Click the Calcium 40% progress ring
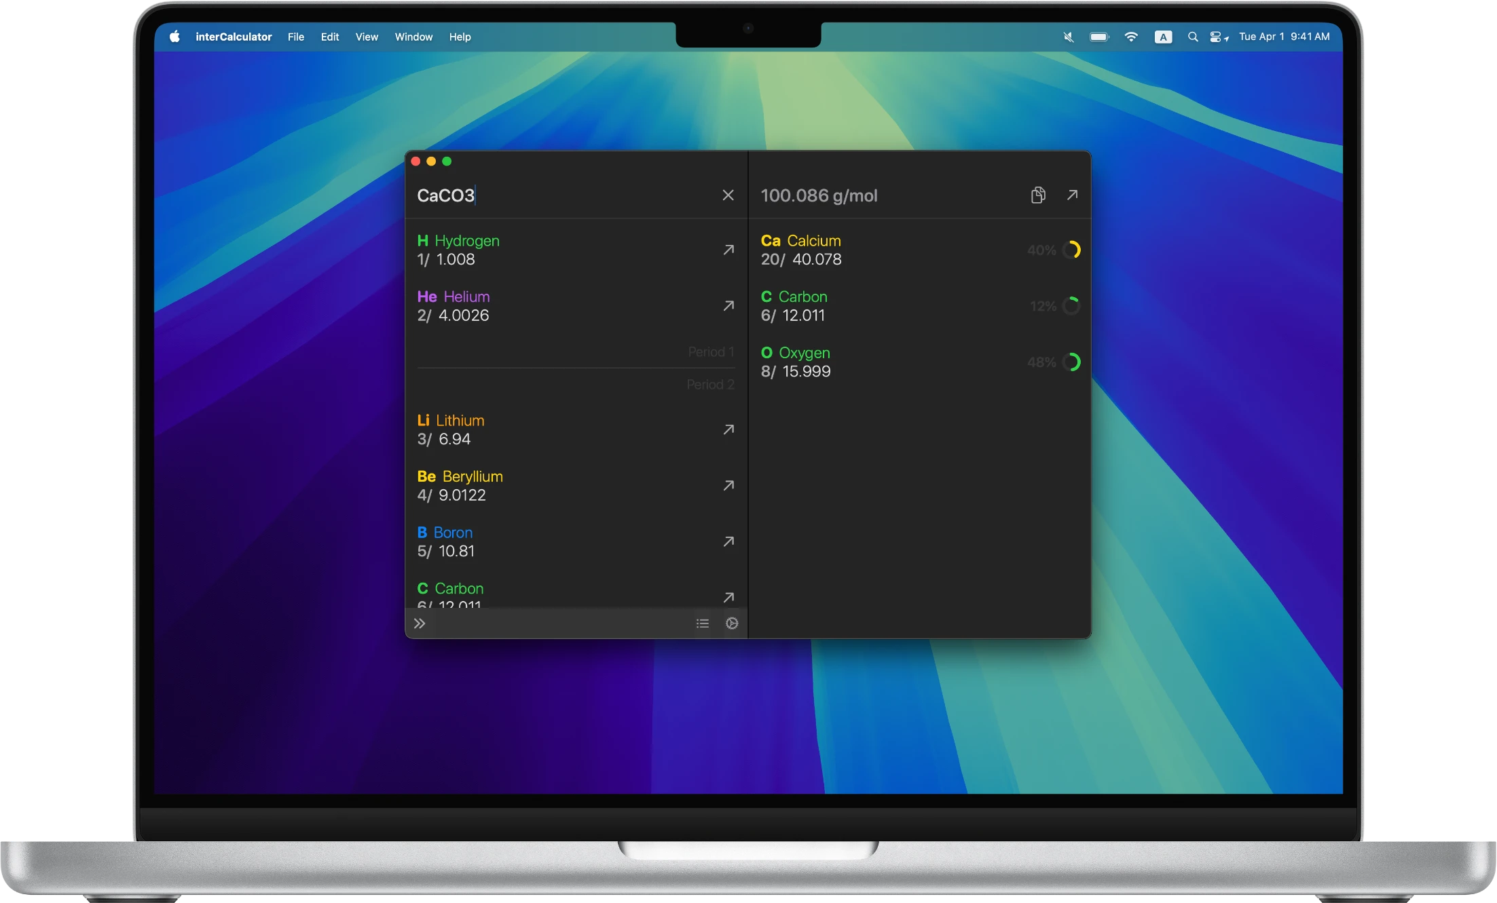Viewport: 1497px width, 903px height. [x=1071, y=250]
